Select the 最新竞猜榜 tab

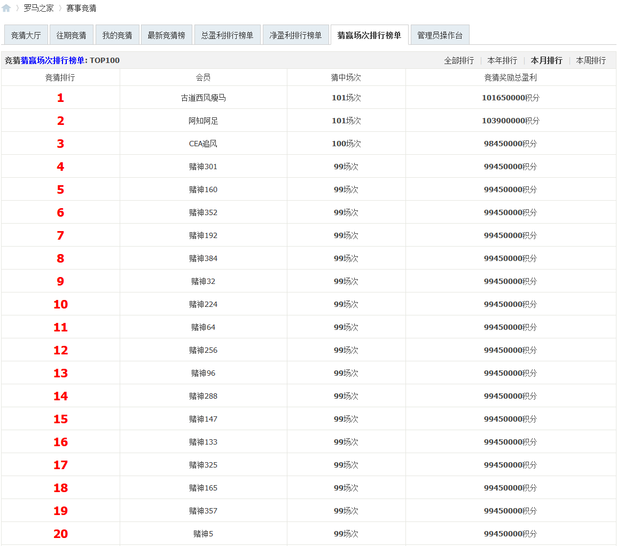pos(166,35)
